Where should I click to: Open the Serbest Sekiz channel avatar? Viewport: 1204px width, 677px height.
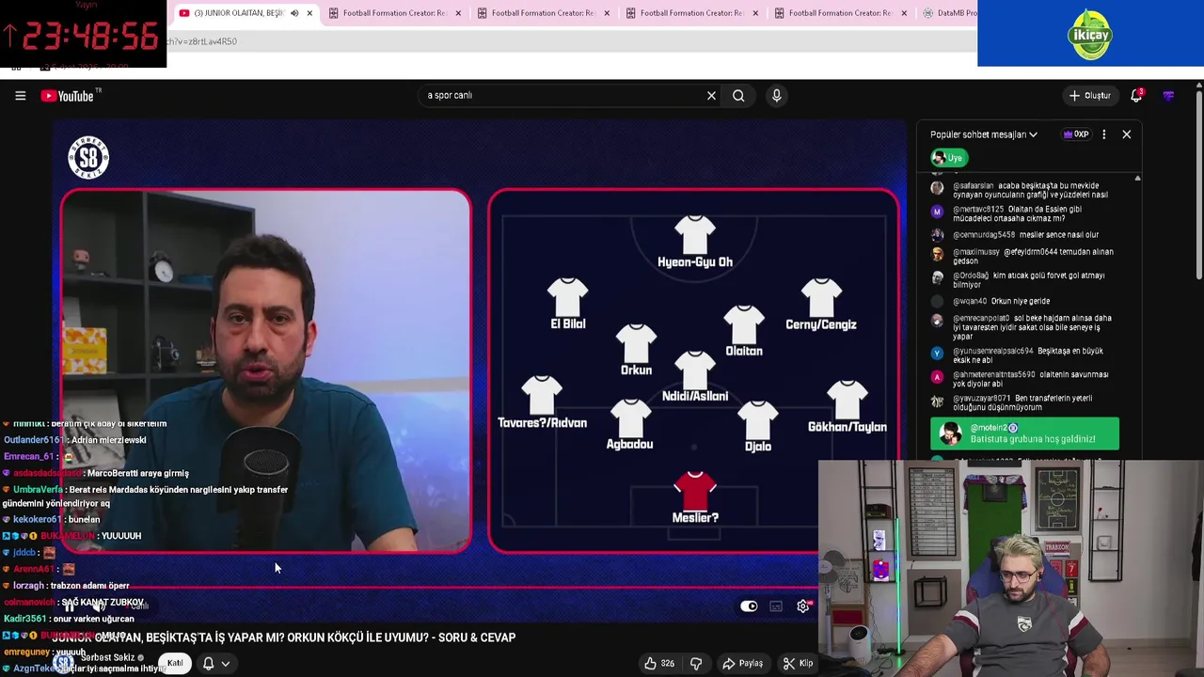[x=63, y=663]
